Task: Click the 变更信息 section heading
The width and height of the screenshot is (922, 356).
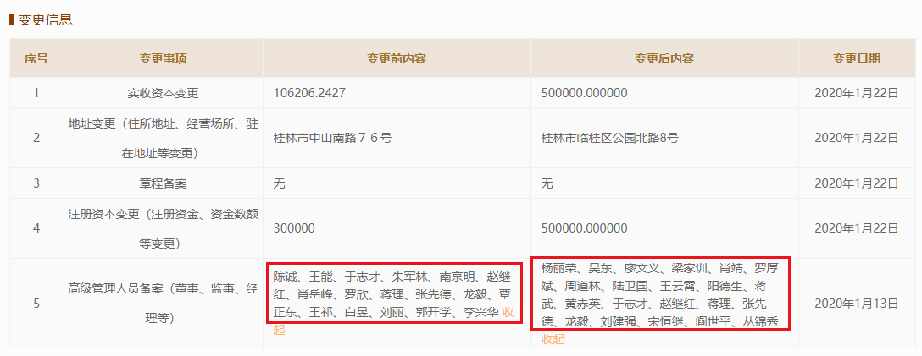Action: point(44,19)
